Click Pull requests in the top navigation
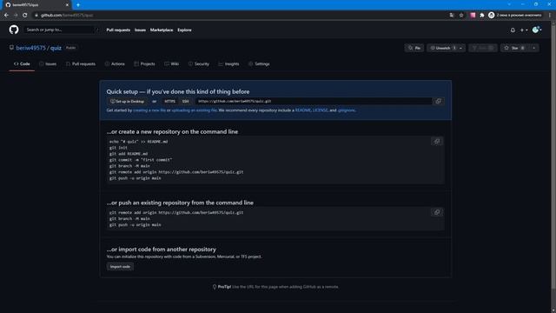 [x=118, y=30]
